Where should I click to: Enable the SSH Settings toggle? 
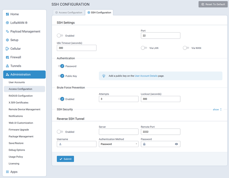click(60, 36)
